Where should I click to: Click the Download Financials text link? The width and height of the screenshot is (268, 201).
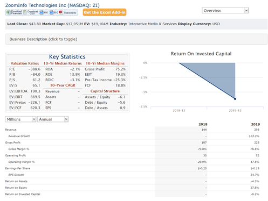[16, 12]
